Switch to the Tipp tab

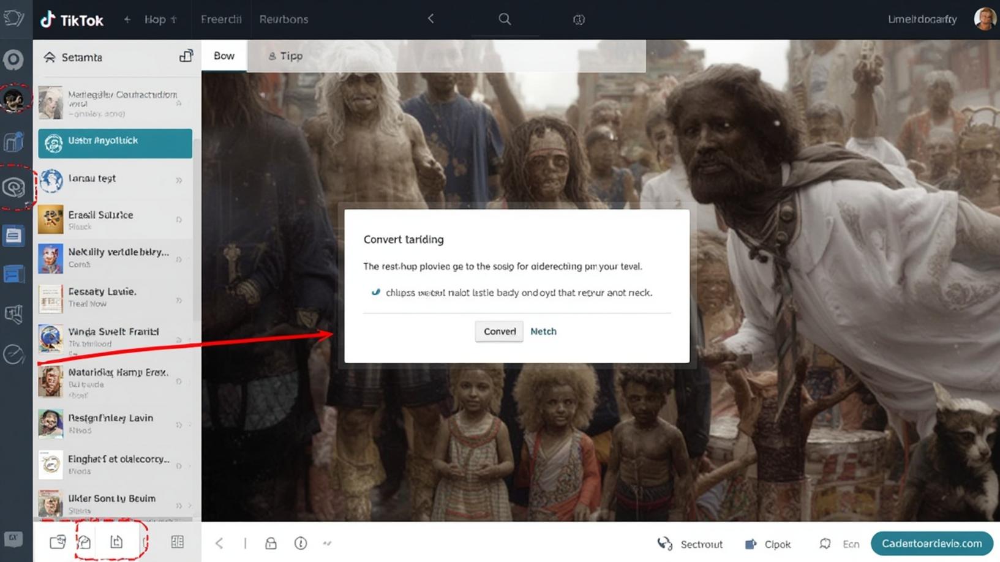pyautogui.click(x=286, y=56)
